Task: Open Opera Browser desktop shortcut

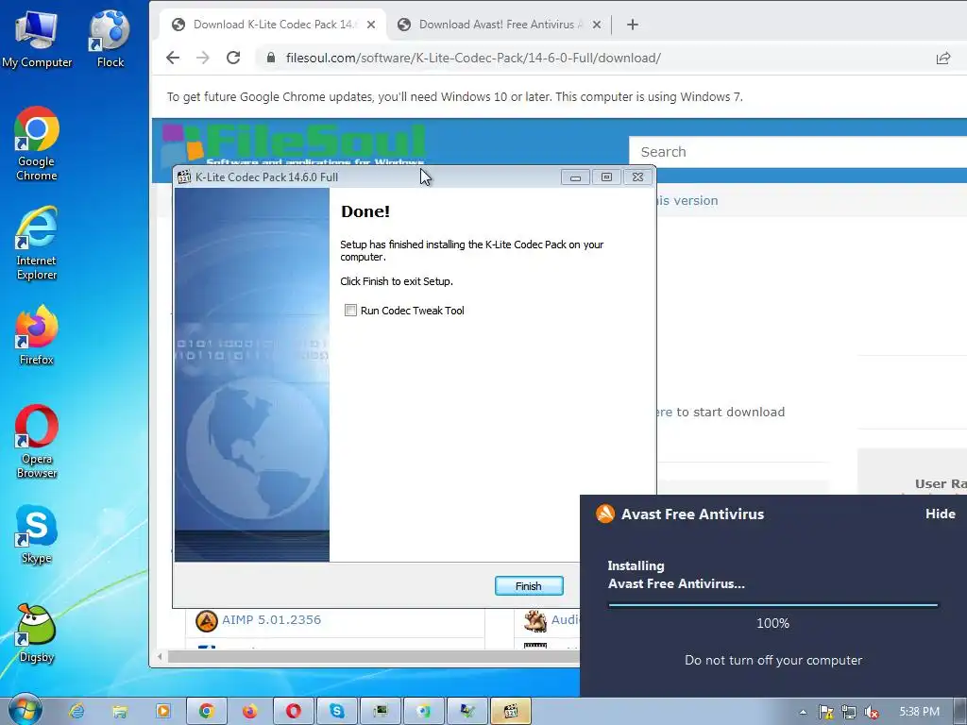Action: (x=37, y=442)
